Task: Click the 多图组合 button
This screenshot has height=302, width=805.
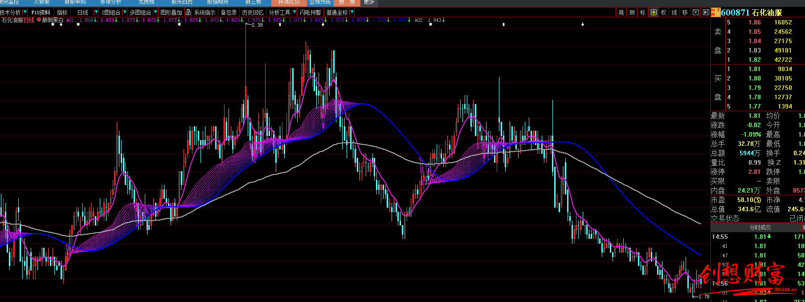Action: pos(140,12)
